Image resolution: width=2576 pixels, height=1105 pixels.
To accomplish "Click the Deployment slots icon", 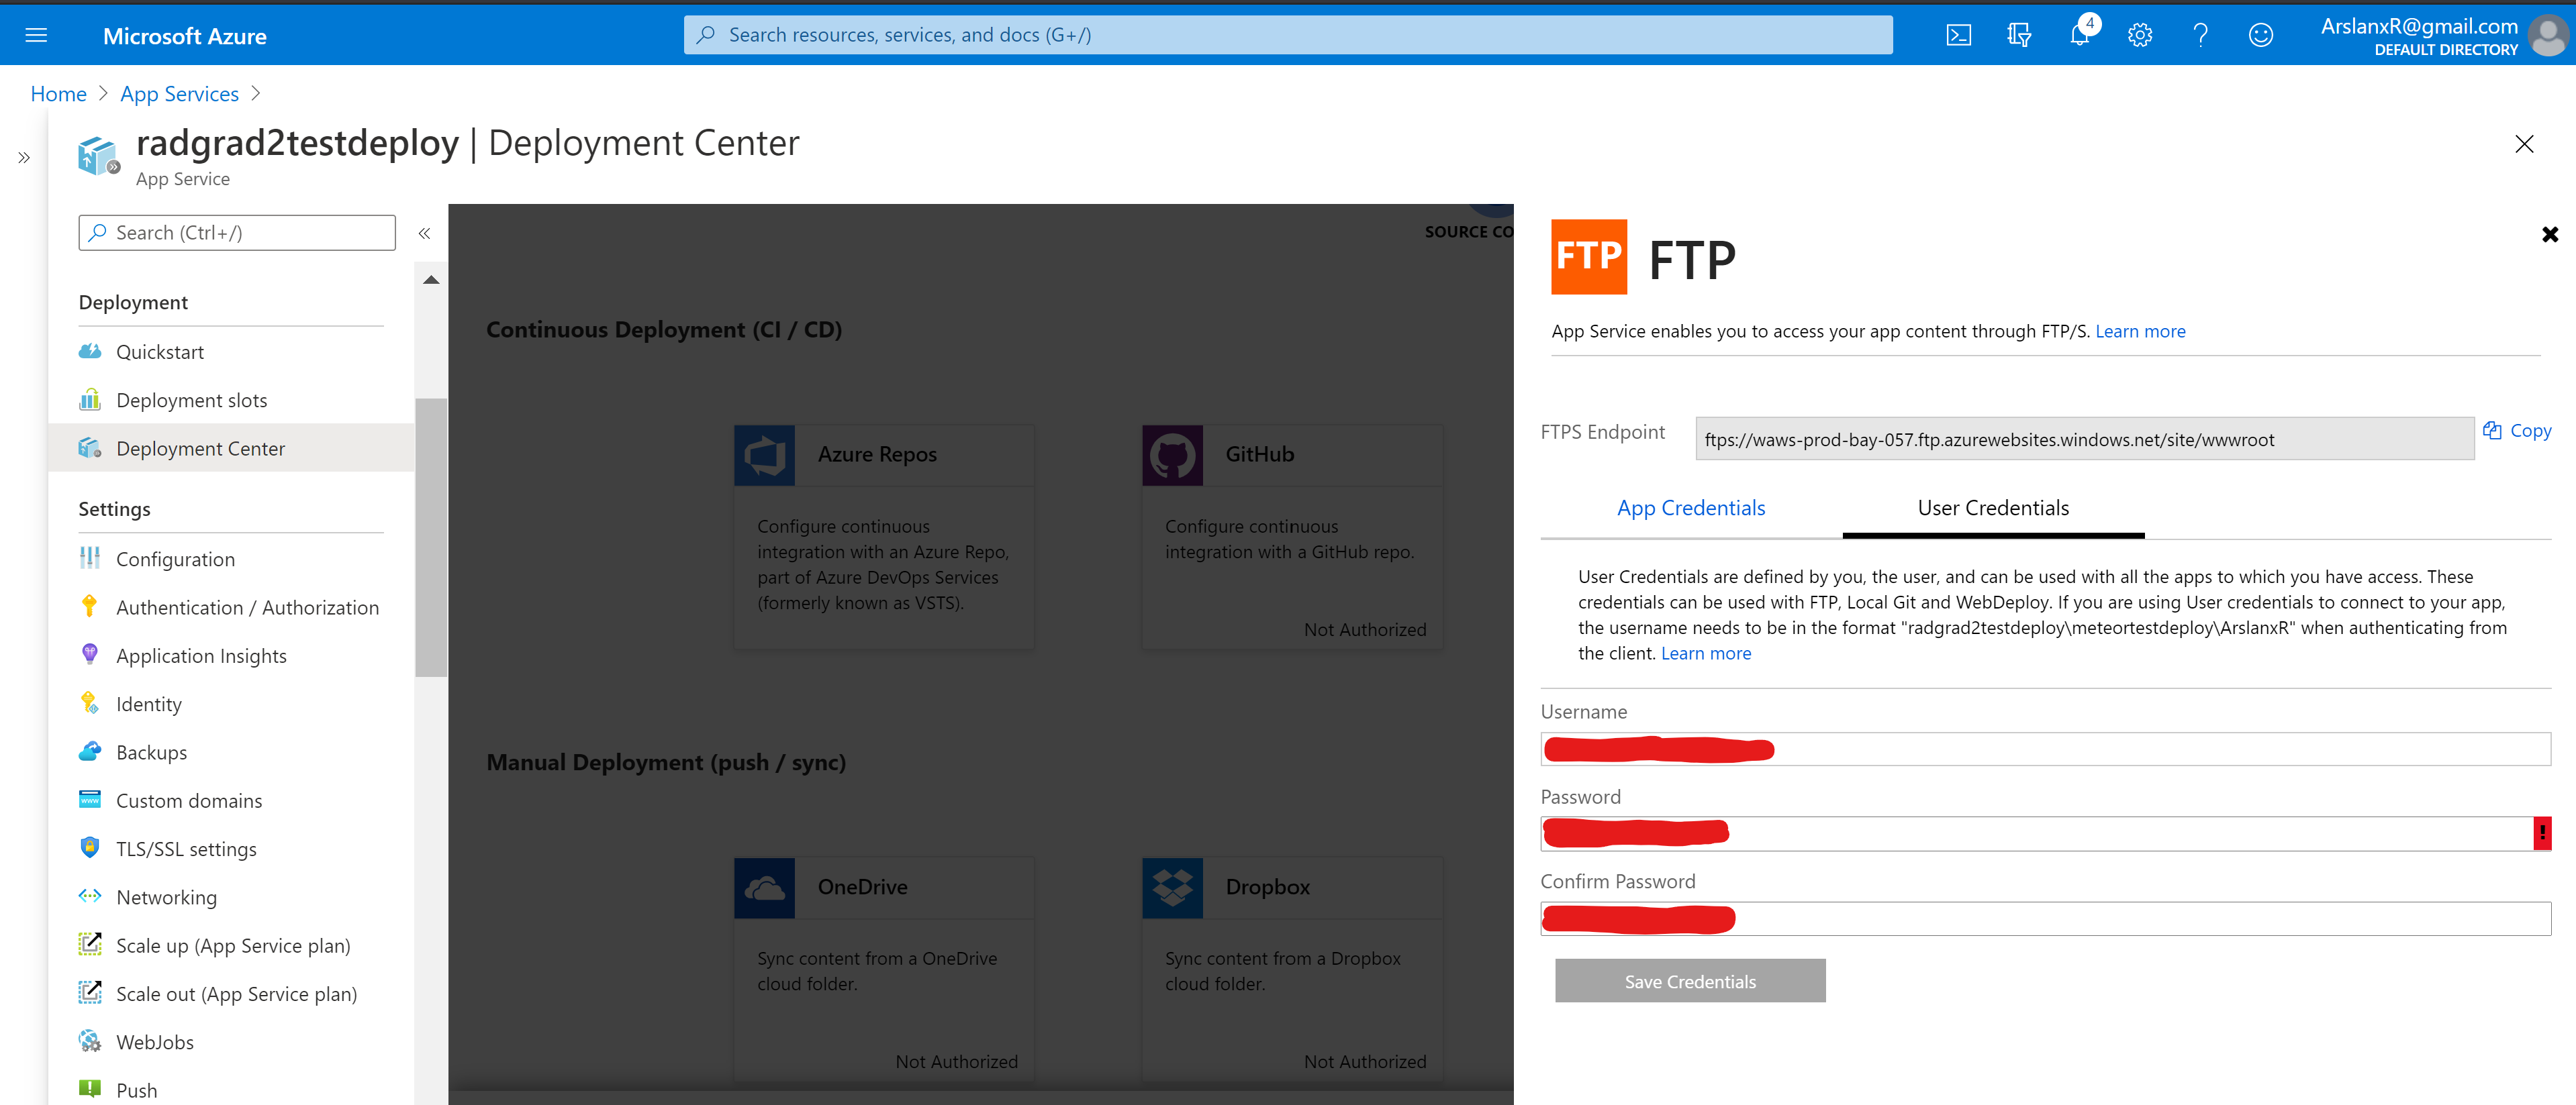I will click(90, 400).
